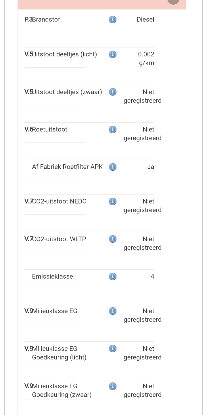
Task: Click info icon next to Brandstof
Action: 113,20
